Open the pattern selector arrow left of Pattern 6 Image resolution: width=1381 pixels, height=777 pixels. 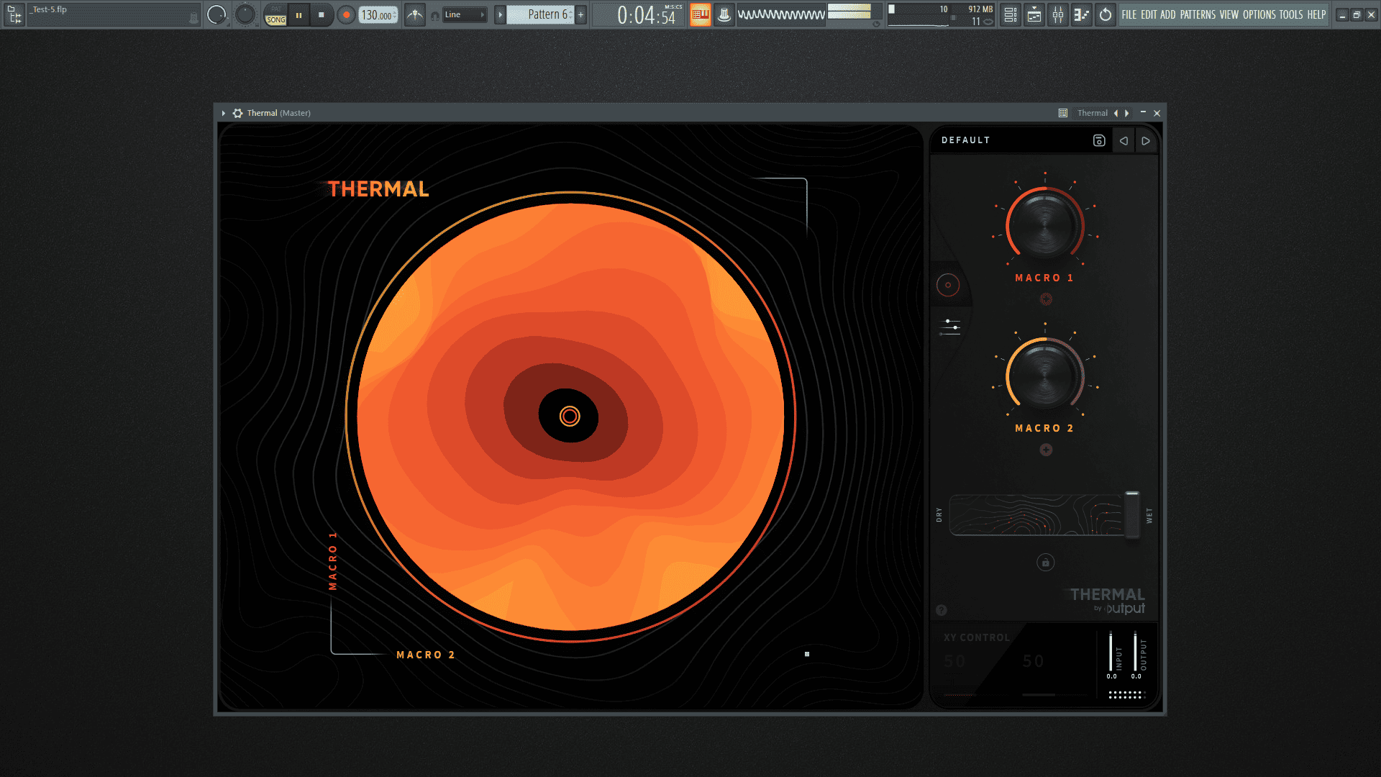coord(500,14)
